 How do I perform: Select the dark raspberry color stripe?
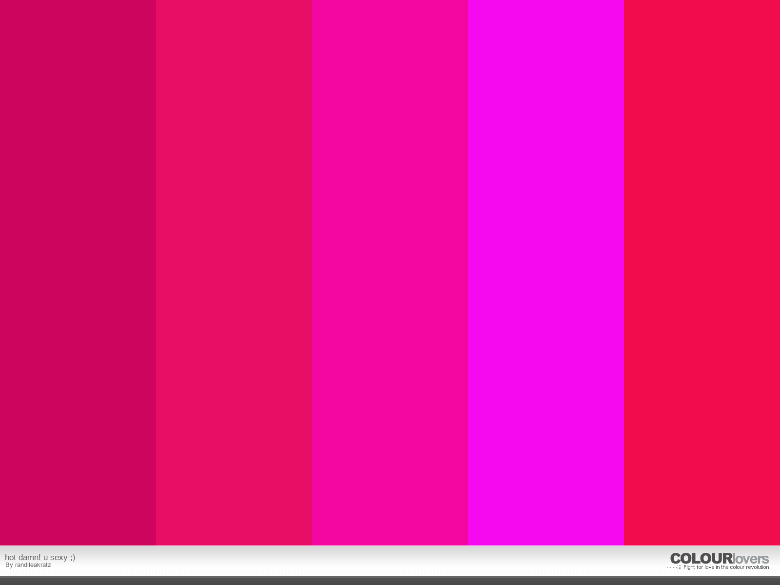[78, 273]
